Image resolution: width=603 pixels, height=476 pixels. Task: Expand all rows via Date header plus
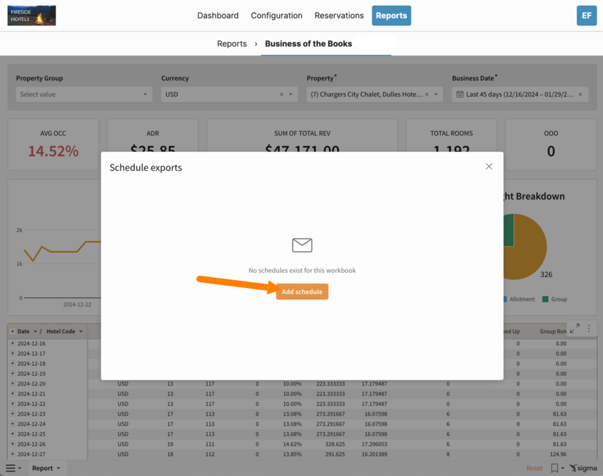point(12,331)
